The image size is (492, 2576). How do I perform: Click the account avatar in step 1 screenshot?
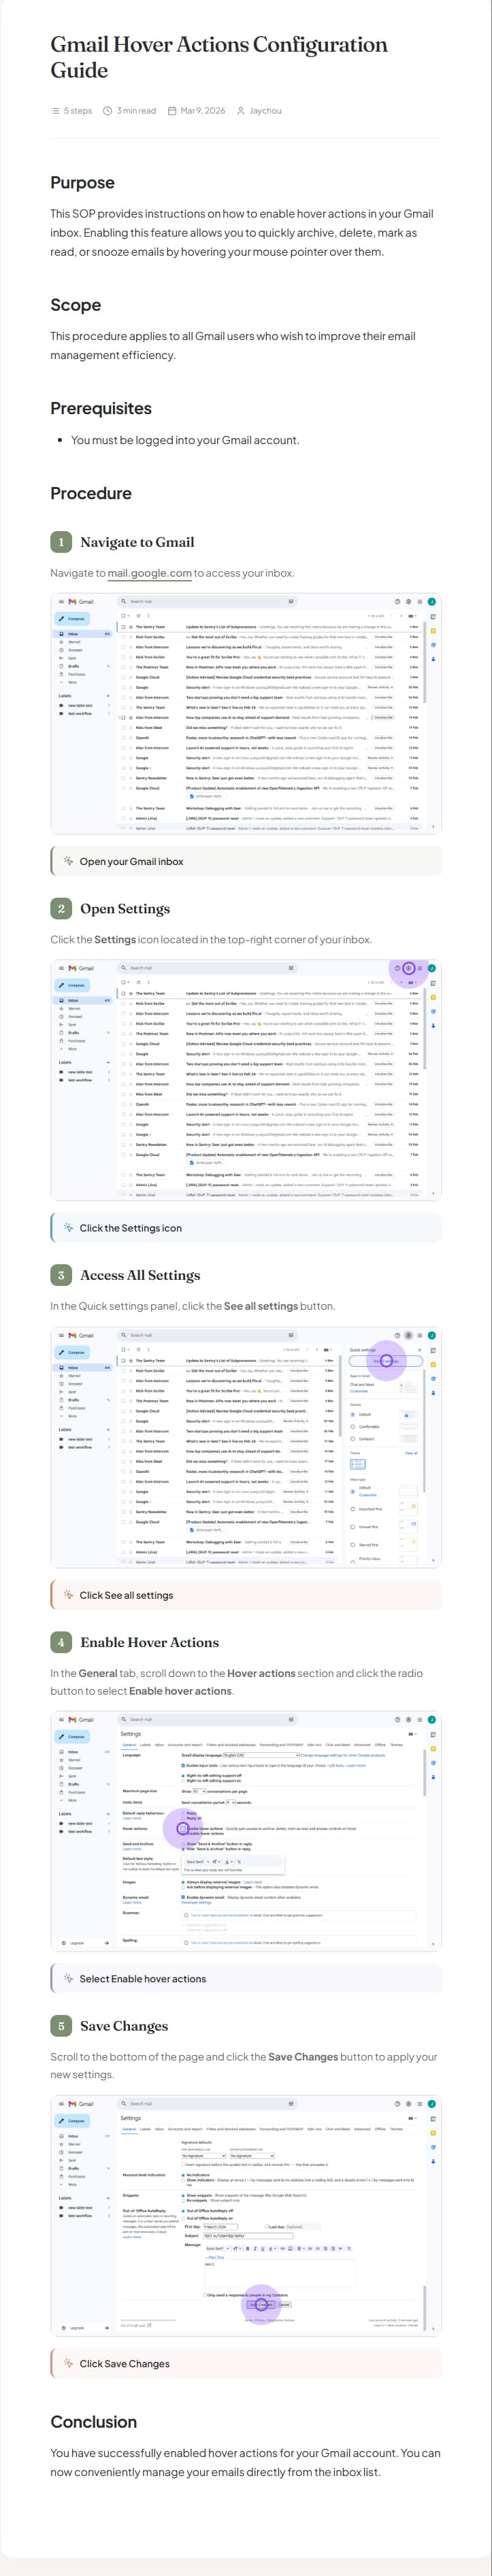432,602
